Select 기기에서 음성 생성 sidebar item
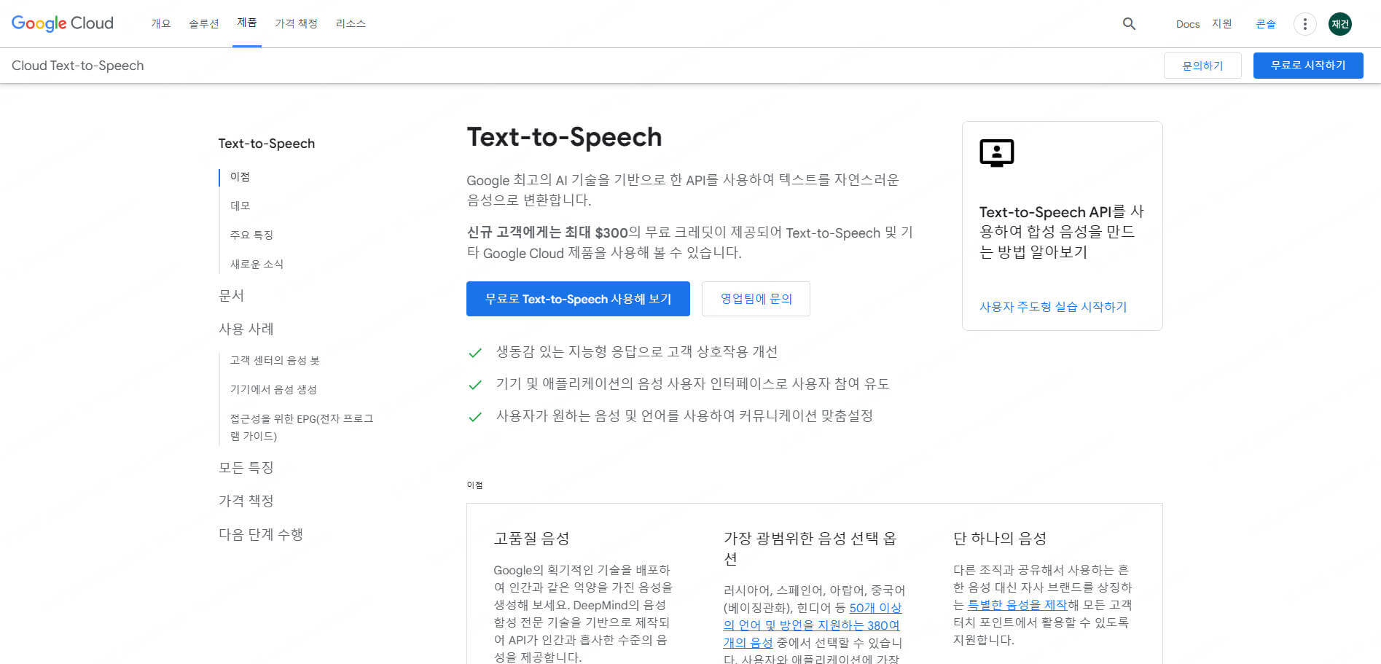This screenshot has width=1381, height=664. [273, 389]
